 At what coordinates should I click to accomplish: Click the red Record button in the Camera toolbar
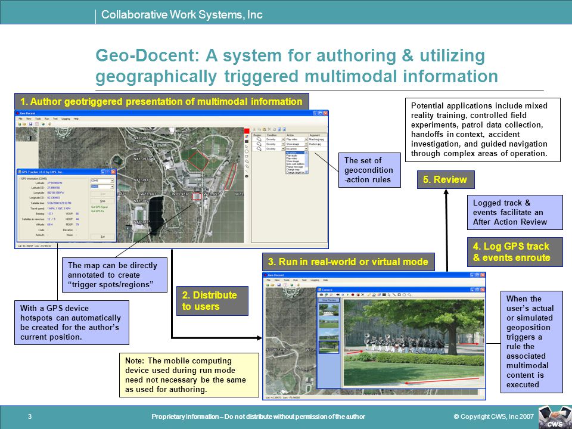pos(353,295)
